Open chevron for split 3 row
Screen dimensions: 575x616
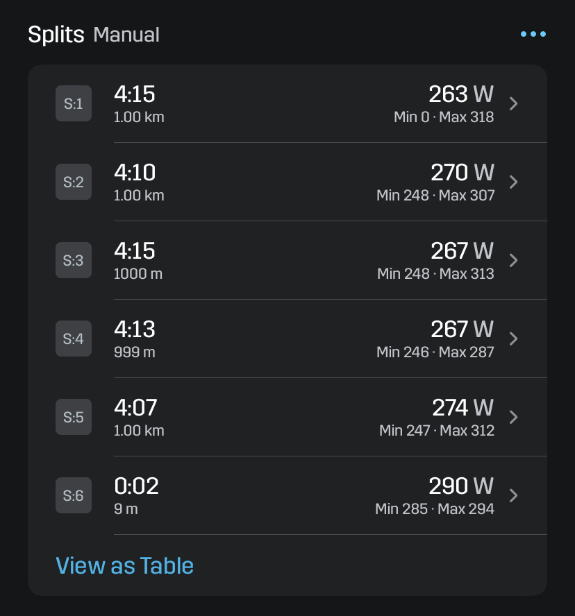(514, 260)
